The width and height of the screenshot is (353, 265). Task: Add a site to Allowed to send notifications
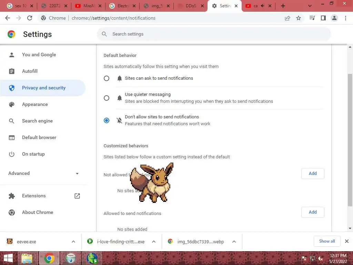[x=313, y=212]
